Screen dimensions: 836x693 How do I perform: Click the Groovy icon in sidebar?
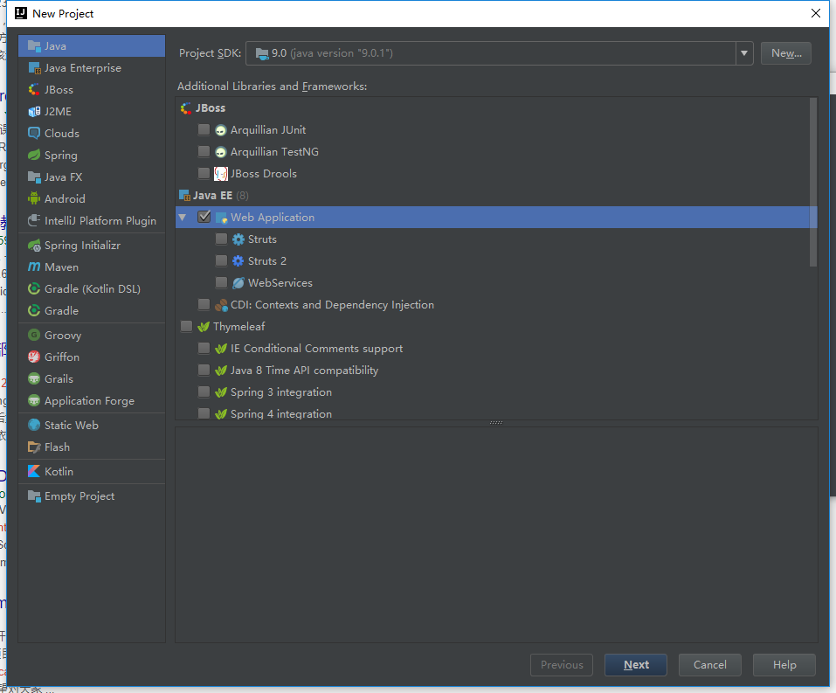34,335
